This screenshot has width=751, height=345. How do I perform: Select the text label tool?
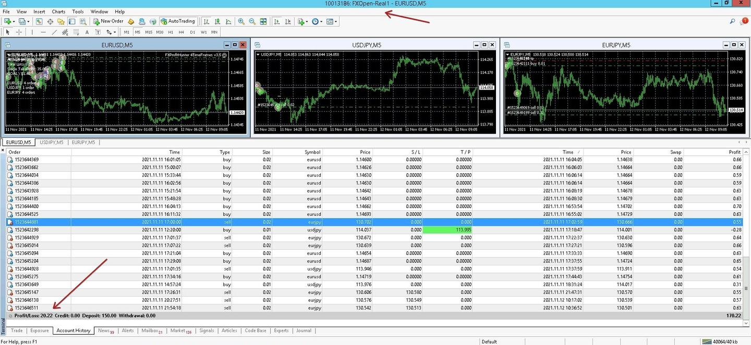point(98,32)
